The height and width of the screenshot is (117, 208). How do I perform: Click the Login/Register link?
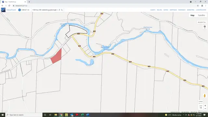201,10
